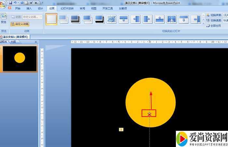Switch to the 插入 ribbon tab
Image resolution: width=228 pixels, height=147 pixels.
(x=29, y=8)
